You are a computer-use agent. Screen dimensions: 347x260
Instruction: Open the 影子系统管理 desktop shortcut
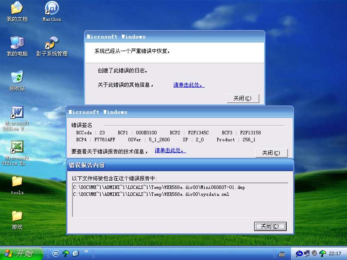click(x=52, y=46)
